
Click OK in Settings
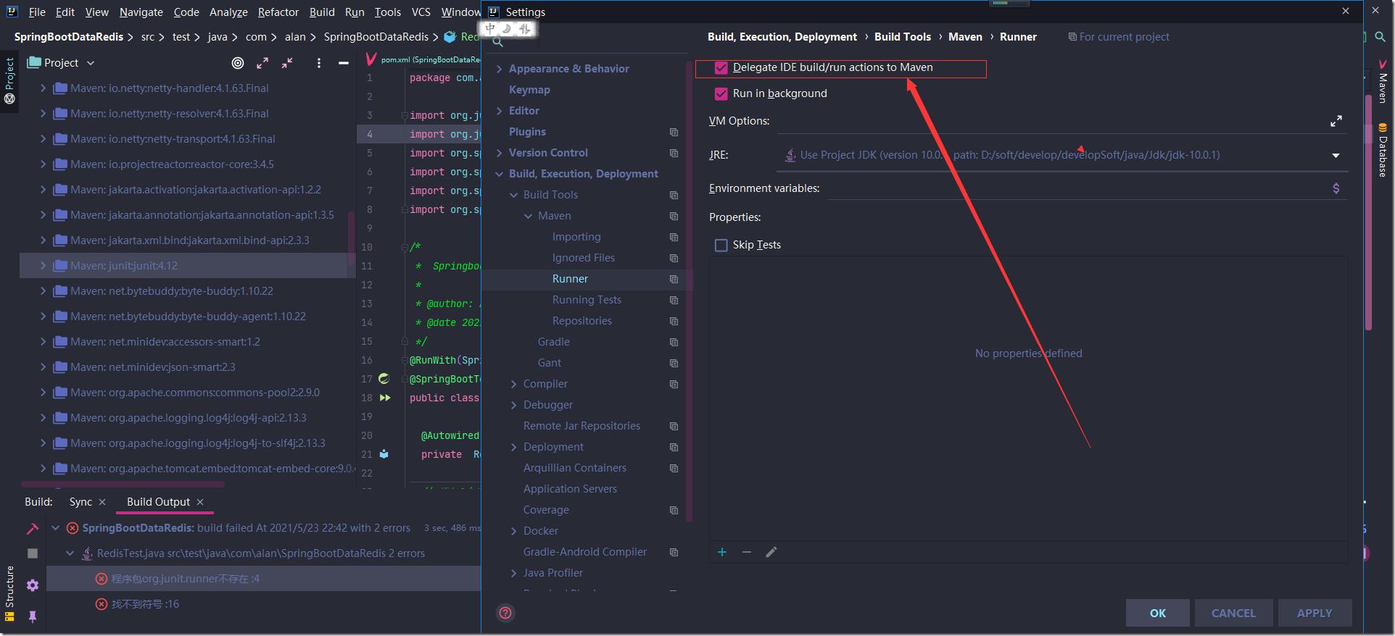[x=1158, y=613]
